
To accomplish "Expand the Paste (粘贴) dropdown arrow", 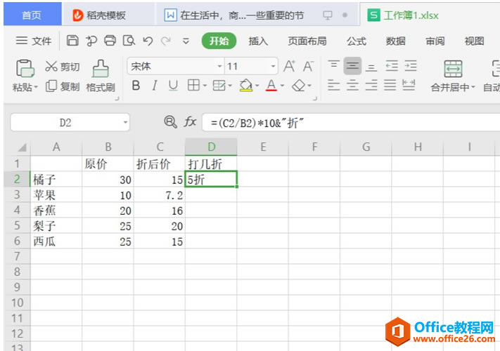I will 36,87.
